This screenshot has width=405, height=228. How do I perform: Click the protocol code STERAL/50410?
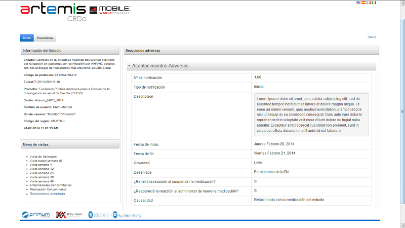[65, 75]
